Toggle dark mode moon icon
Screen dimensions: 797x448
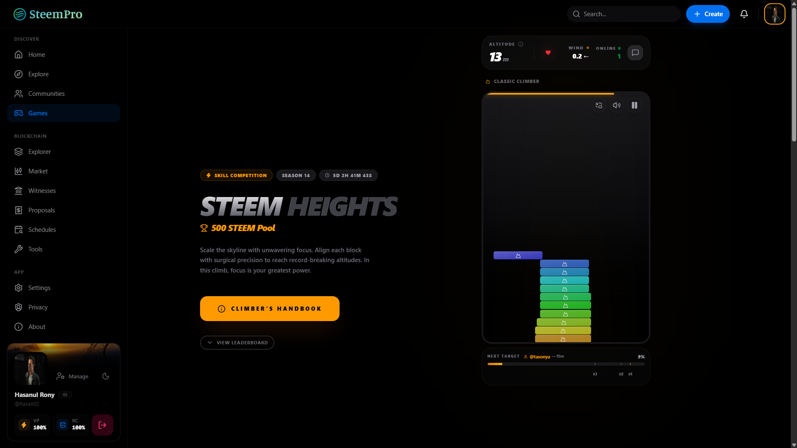point(106,376)
